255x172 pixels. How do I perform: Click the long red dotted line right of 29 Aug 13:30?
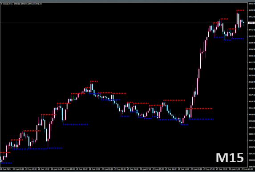coord(199,108)
